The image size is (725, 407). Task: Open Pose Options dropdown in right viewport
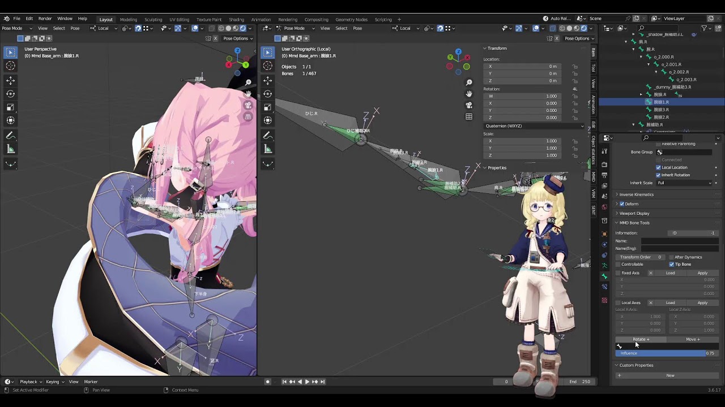(x=579, y=38)
